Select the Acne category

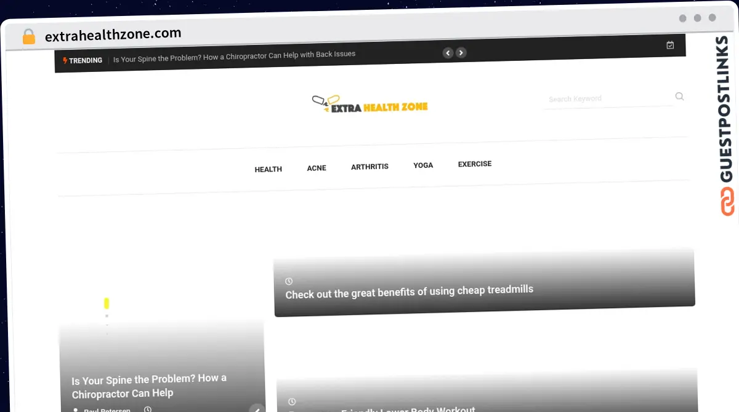[317, 168]
